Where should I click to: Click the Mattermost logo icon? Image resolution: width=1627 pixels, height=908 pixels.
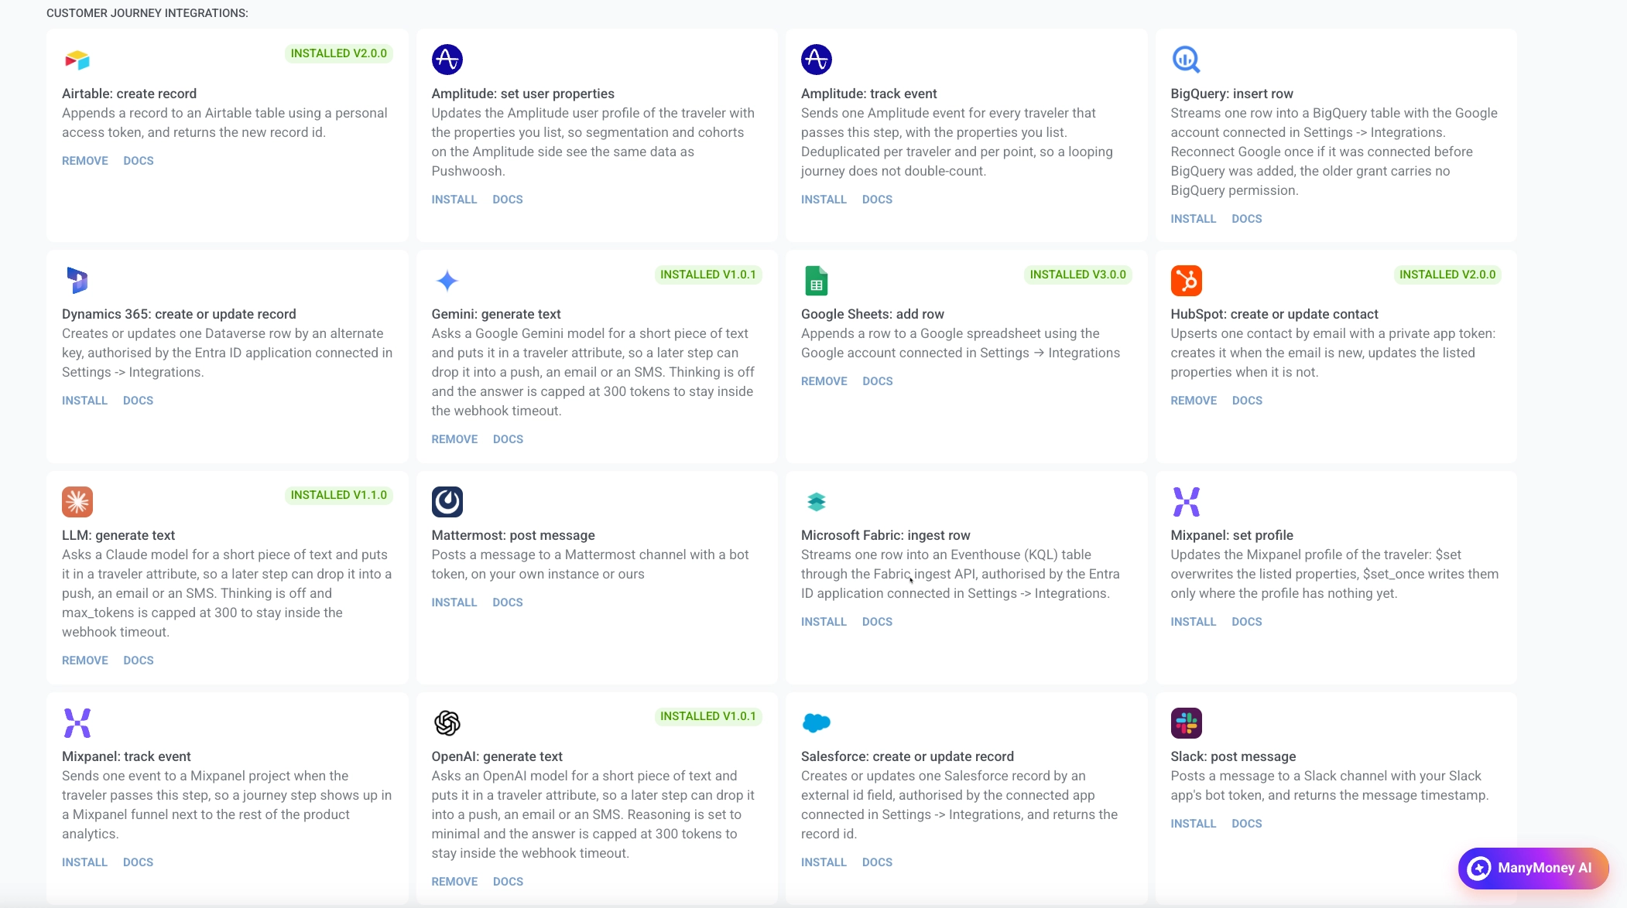click(447, 501)
